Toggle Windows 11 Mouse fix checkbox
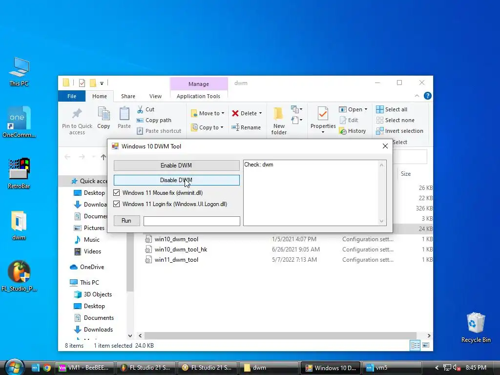This screenshot has height=375, width=500. (116, 193)
